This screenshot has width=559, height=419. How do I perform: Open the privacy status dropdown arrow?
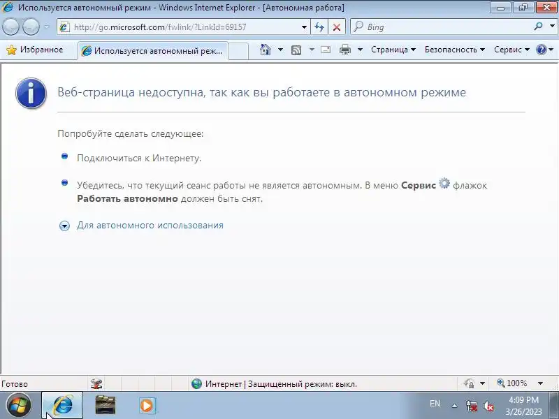point(482,383)
